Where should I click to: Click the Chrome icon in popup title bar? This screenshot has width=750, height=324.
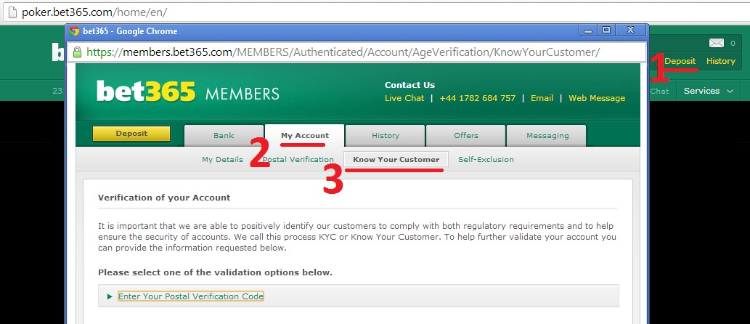click(73, 31)
